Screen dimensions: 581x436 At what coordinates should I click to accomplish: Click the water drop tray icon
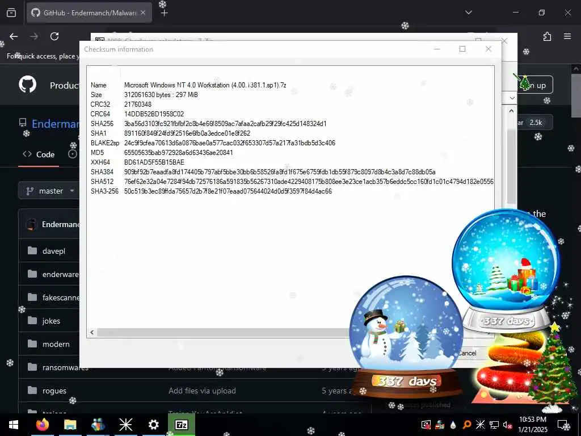tap(453, 425)
